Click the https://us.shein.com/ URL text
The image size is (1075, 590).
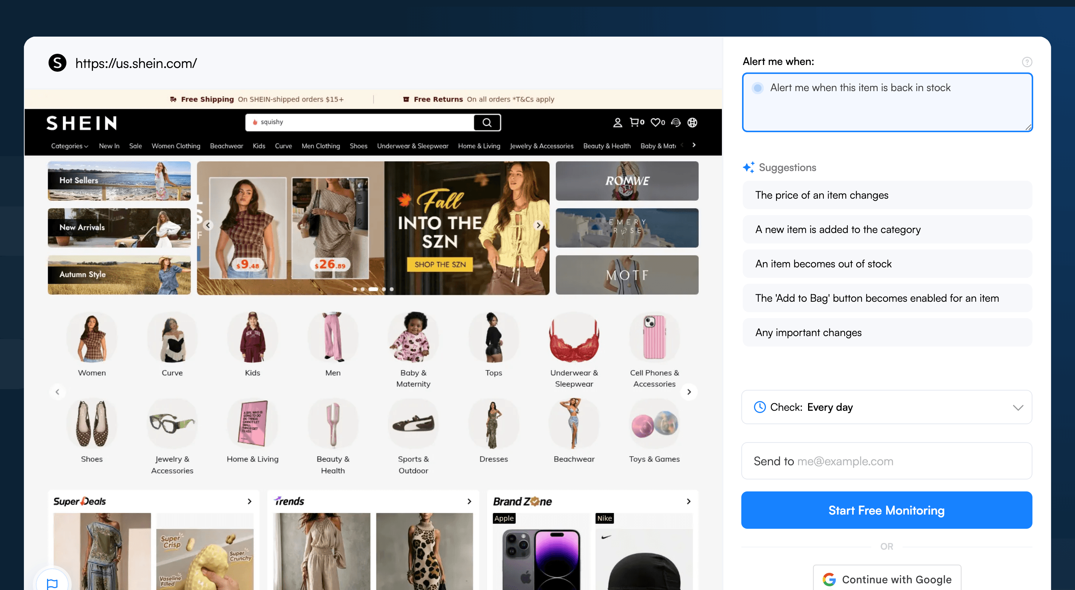click(136, 63)
